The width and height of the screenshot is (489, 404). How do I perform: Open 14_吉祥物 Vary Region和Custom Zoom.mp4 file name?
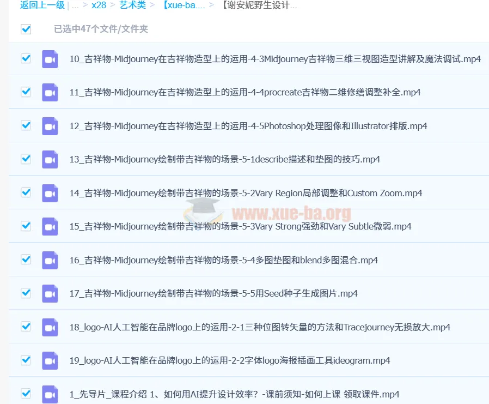pos(246,193)
